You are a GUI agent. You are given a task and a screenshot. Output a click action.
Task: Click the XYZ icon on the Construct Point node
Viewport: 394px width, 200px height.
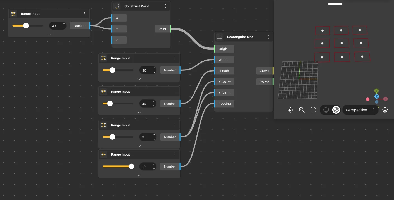click(117, 6)
